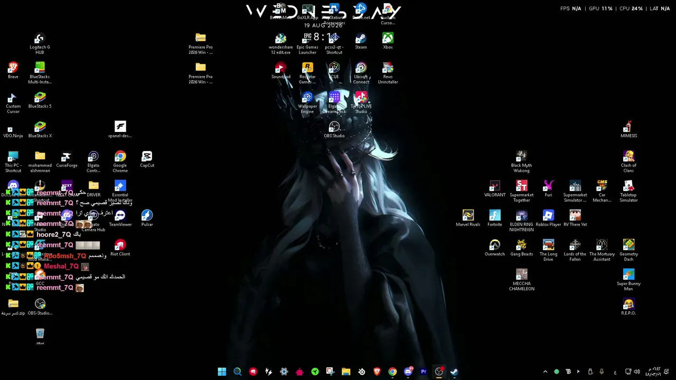Image resolution: width=676 pixels, height=380 pixels.
Task: Select the Google Chrome desktop shortcut
Action: 120,162
